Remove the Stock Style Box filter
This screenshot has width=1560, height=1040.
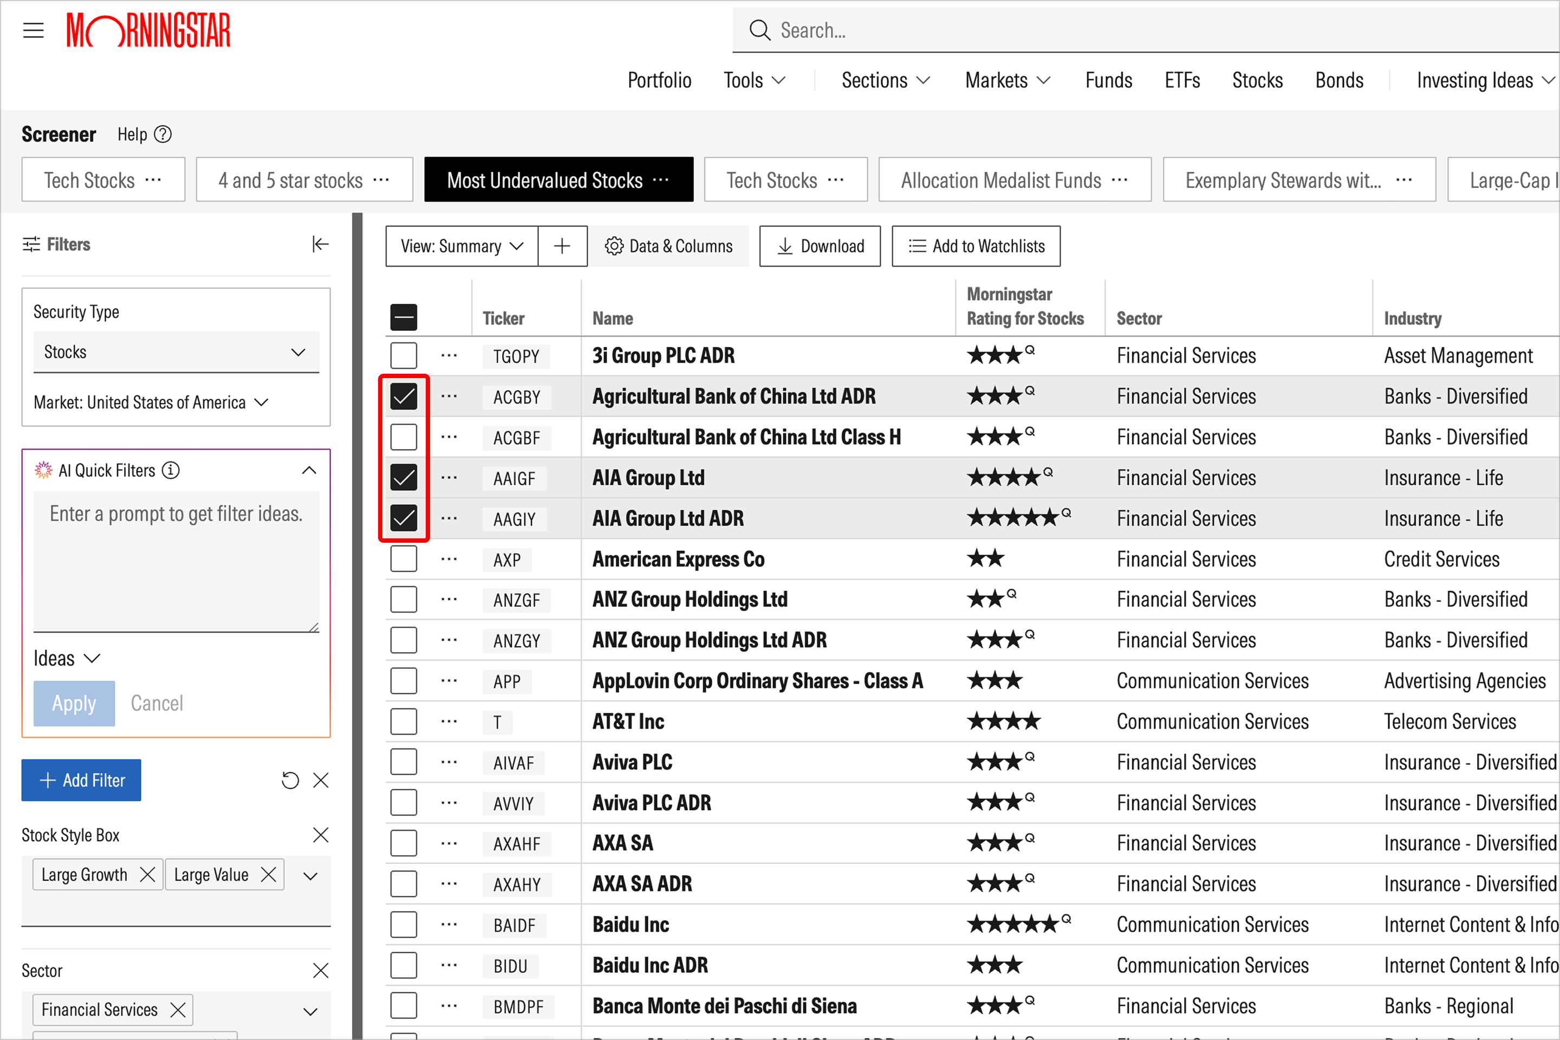[321, 835]
